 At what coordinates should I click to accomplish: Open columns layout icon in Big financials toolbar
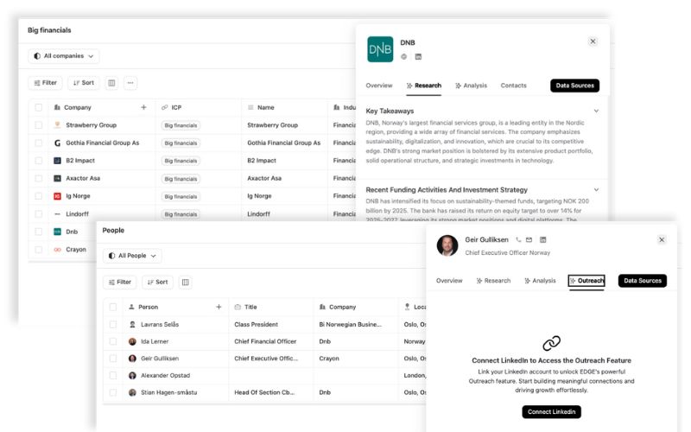click(112, 83)
